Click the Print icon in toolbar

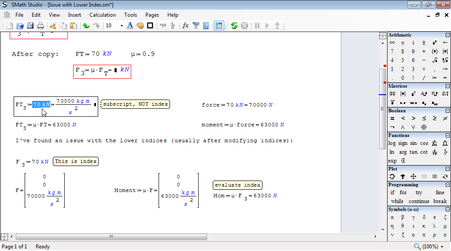(x=40, y=26)
